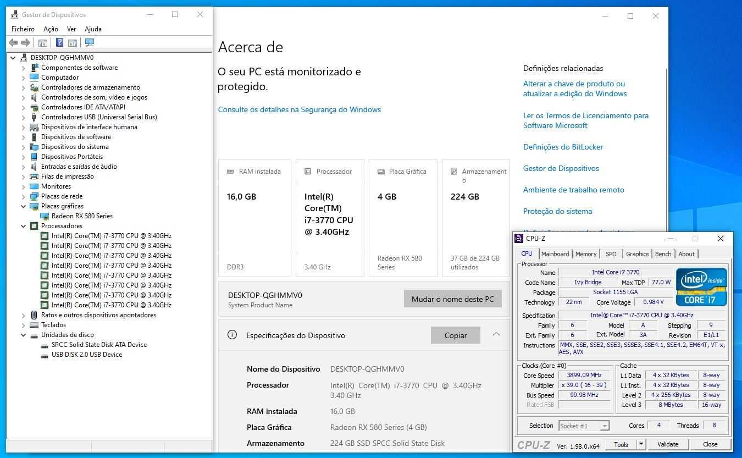This screenshot has width=742, height=458.
Task: Open the Ajuda menu
Action: coord(93,29)
